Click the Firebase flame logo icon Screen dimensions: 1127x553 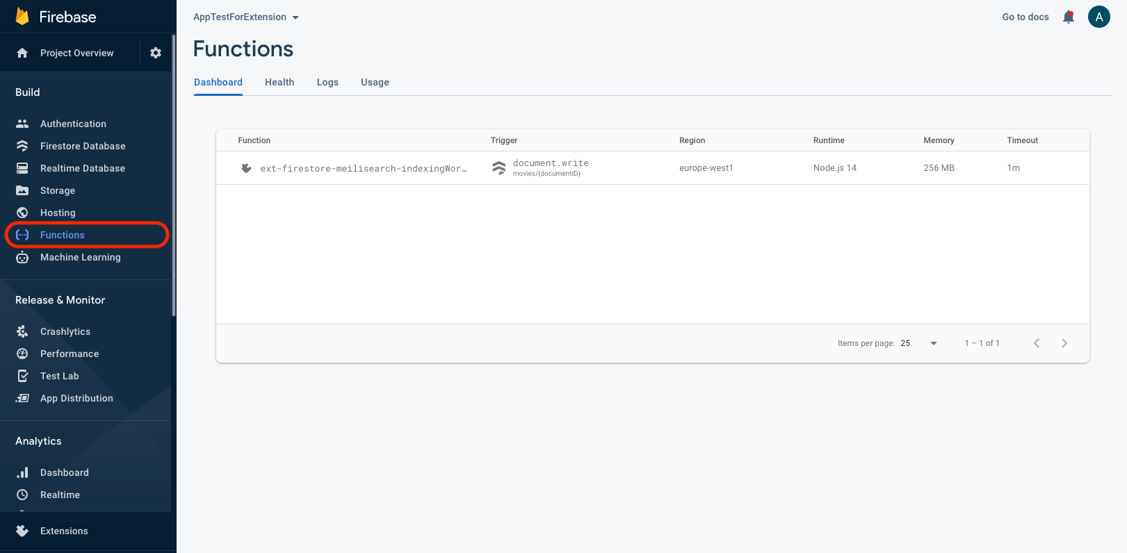22,17
